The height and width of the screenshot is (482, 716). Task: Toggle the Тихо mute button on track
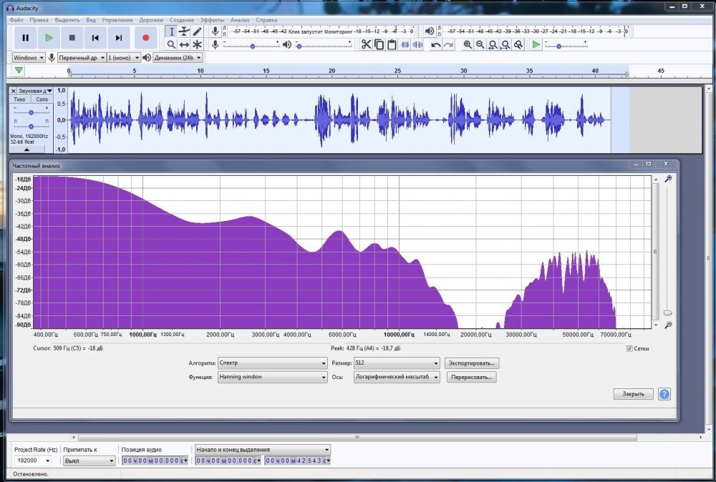[20, 100]
